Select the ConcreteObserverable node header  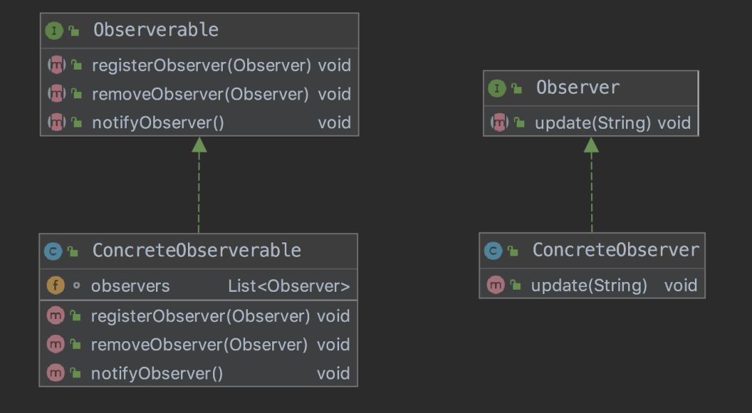(198, 251)
